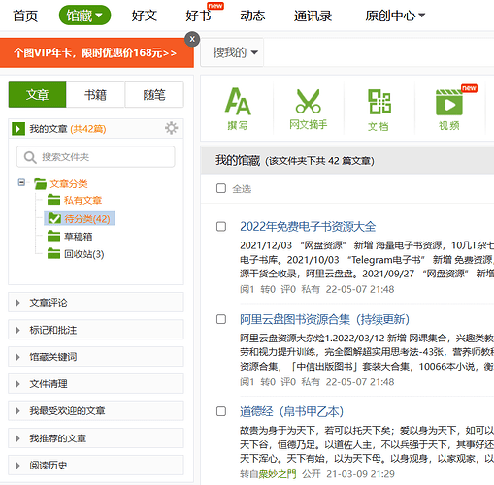The image size is (494, 485).
Task: Expand the 原创中心 dropdown menu
Action: point(395,16)
